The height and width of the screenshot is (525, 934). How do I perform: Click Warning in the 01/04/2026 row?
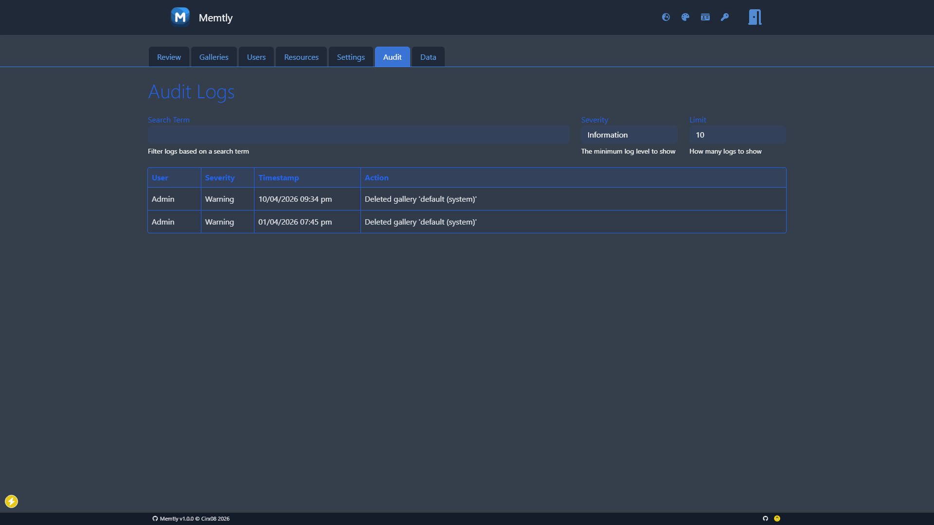(x=219, y=222)
